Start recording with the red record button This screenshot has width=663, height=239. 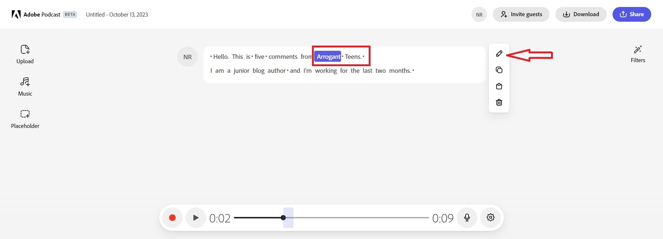click(172, 218)
